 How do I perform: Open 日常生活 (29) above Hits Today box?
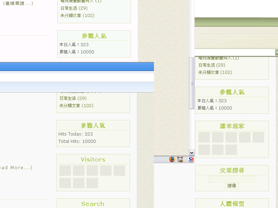click(73, 98)
